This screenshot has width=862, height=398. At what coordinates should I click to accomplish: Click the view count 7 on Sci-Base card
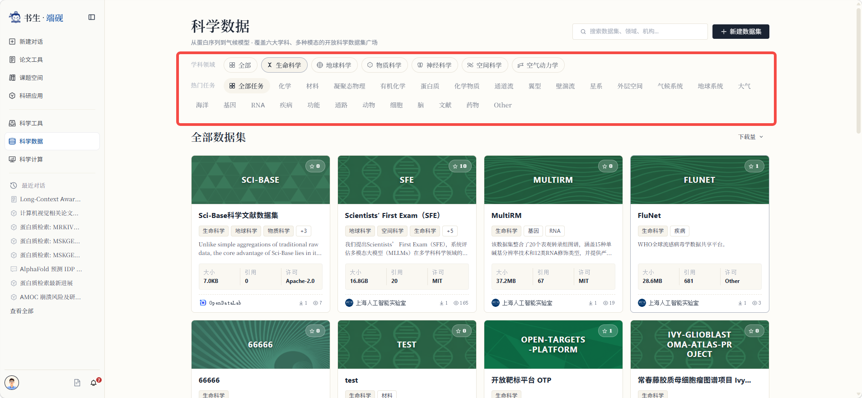[x=318, y=303]
